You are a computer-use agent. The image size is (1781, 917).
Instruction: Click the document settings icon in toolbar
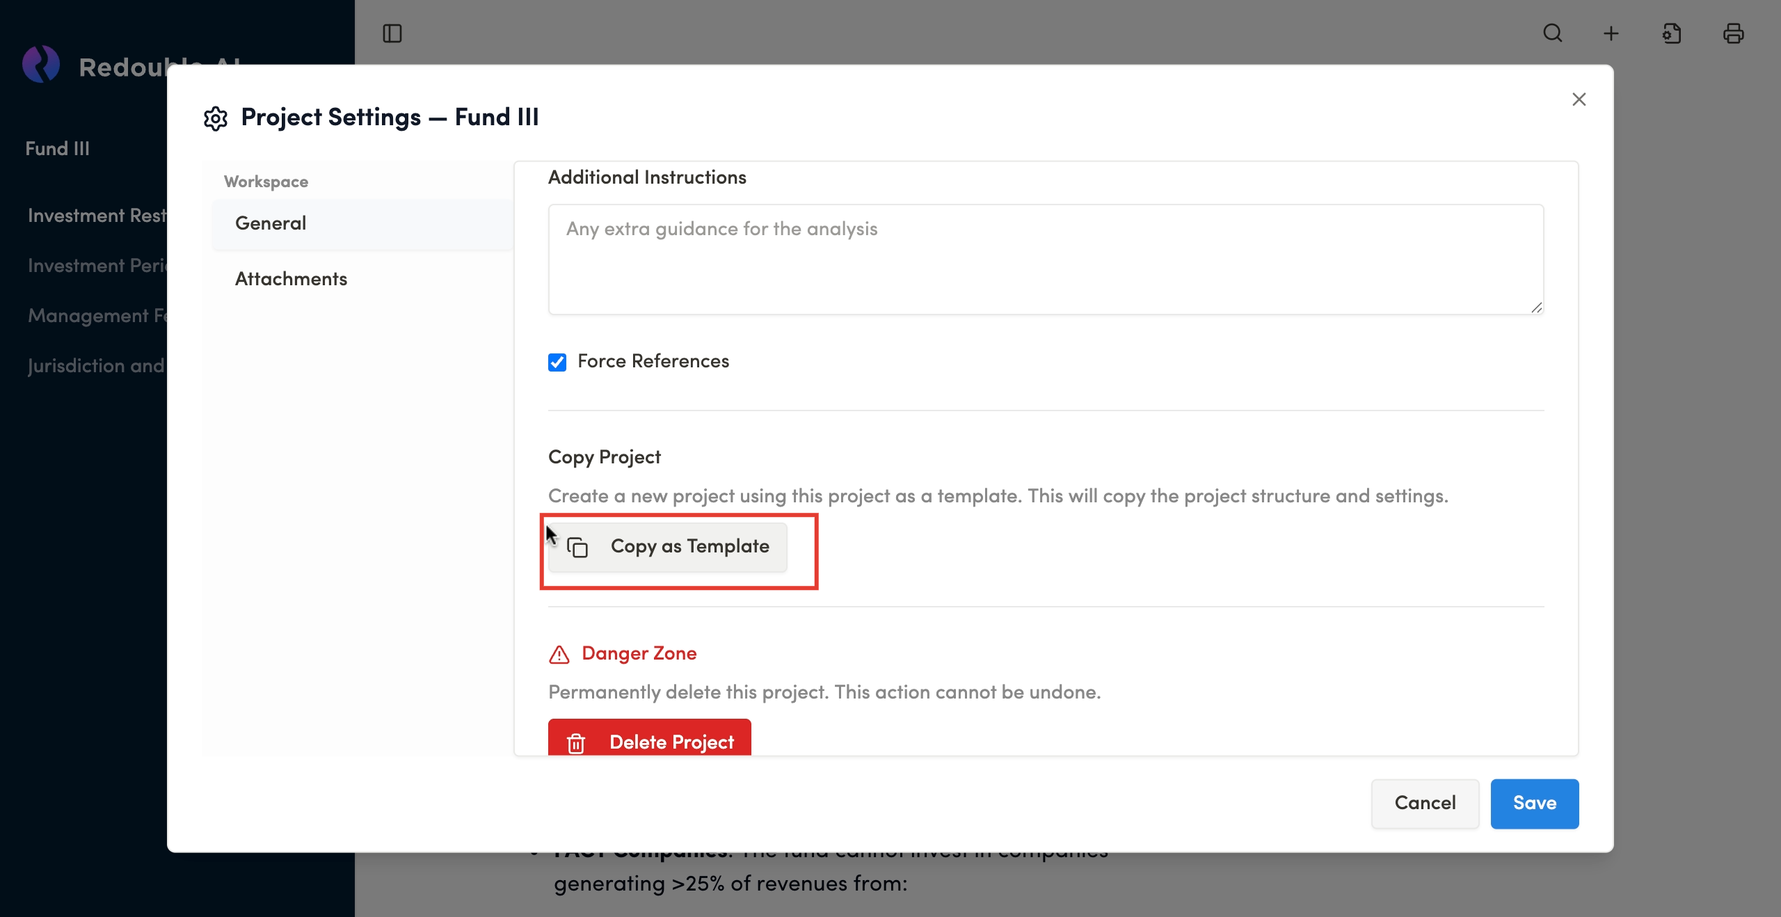[1672, 33]
